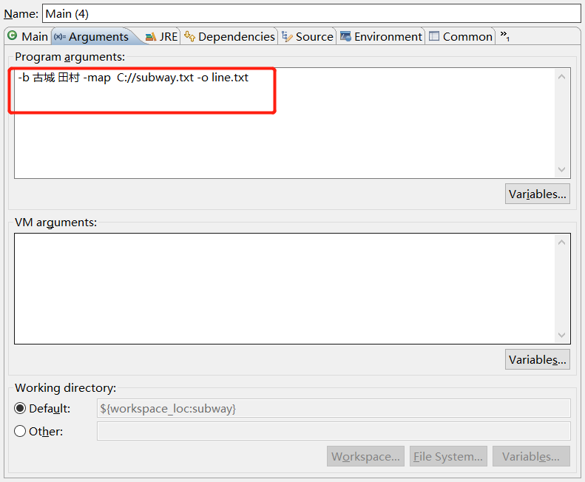This screenshot has width=585, height=482.
Task: Click the Other working directory field
Action: point(334,431)
